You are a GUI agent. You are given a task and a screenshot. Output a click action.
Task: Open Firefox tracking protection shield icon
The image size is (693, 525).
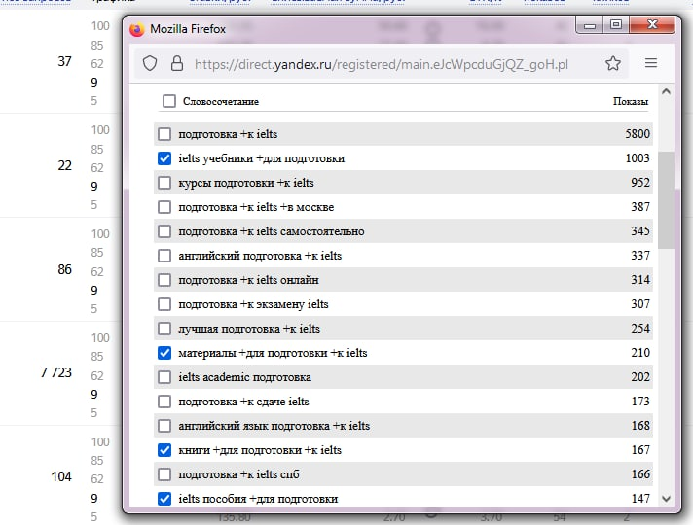coord(150,63)
